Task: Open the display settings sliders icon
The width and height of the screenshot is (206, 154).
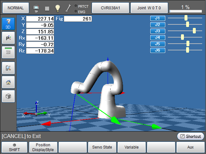Action: pyautogui.click(x=8, y=52)
